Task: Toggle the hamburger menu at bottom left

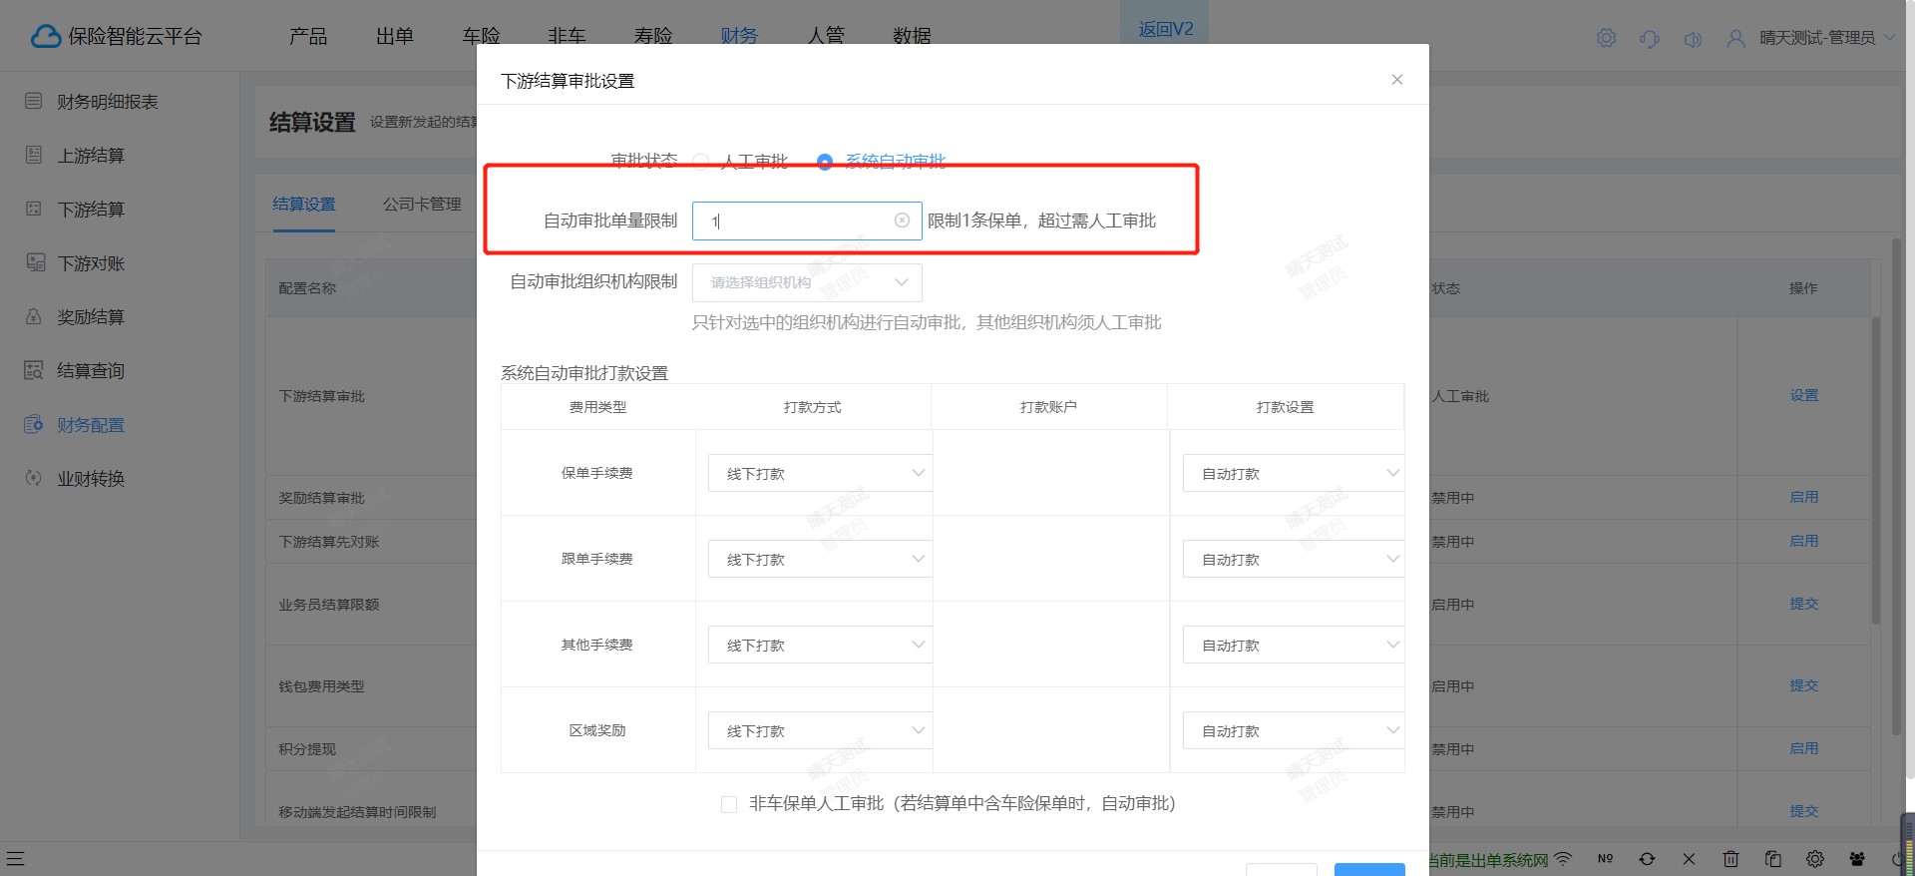Action: point(15,858)
